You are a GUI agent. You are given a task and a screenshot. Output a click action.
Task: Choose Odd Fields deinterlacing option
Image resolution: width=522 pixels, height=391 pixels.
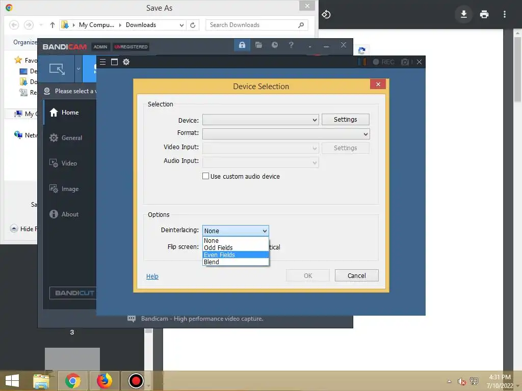pyautogui.click(x=236, y=248)
